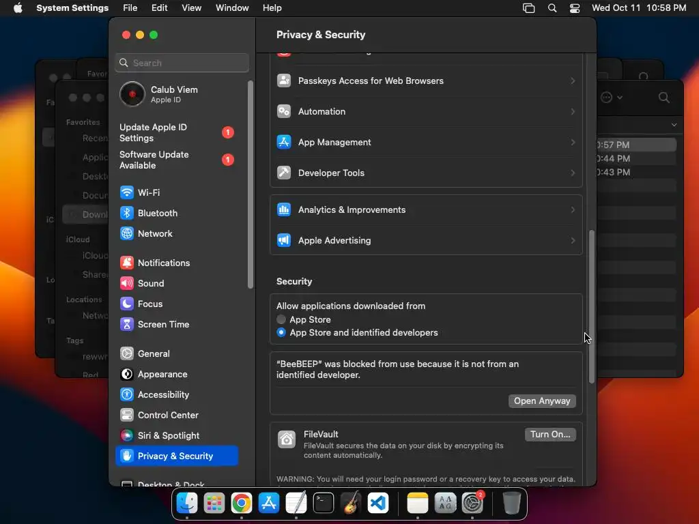The width and height of the screenshot is (699, 524).
Task: Click Open Anyway for BeeBEEP
Action: [541, 401]
